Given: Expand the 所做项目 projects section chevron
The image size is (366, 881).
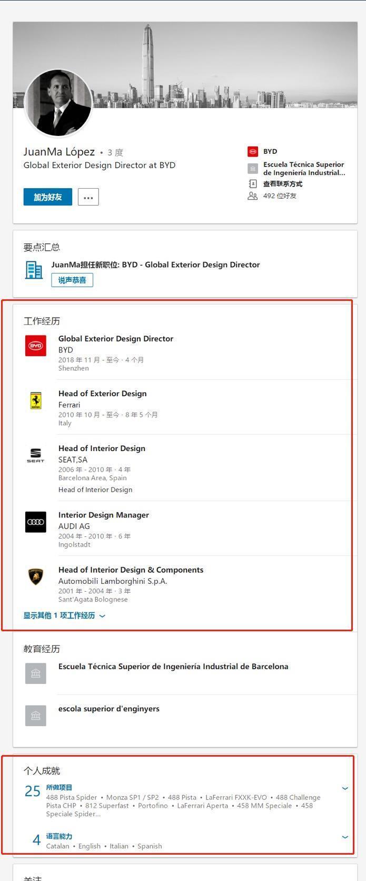Looking at the screenshot, I should tap(345, 788).
